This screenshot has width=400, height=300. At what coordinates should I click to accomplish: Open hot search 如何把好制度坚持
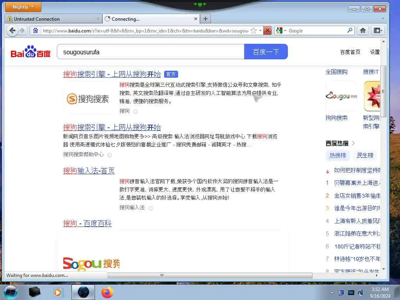(357, 170)
